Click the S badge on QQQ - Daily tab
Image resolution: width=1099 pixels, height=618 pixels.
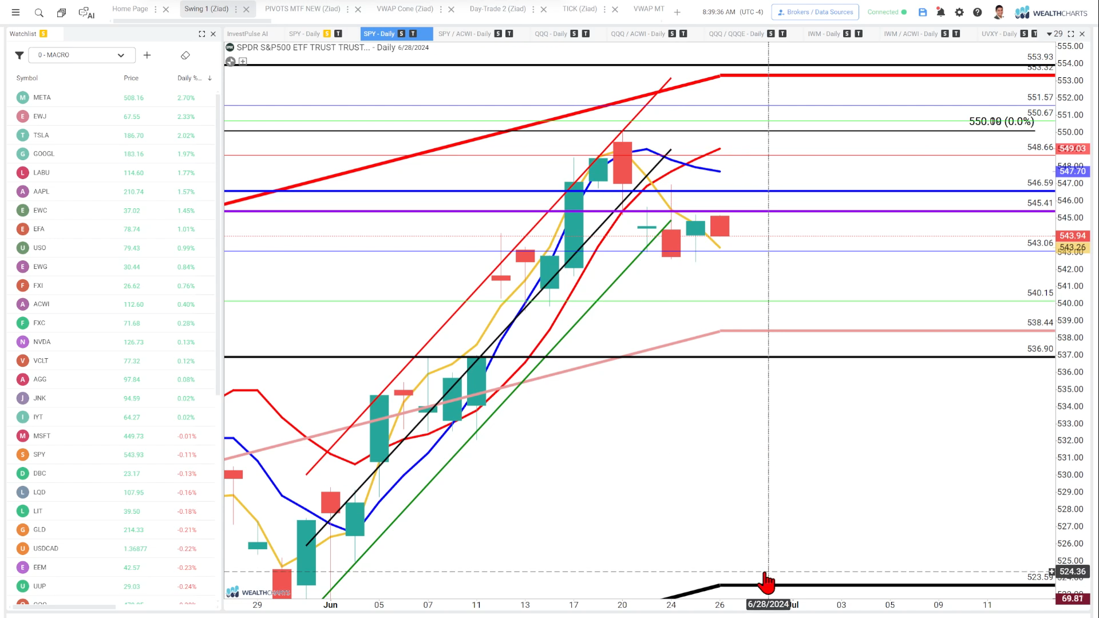coord(574,34)
